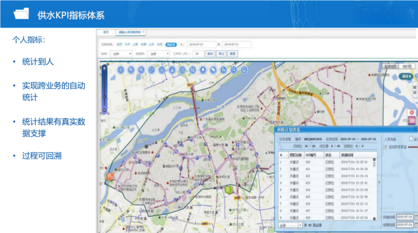Click the table vertical scrollbar thumb
The width and height of the screenshot is (418, 233).
(374, 164)
